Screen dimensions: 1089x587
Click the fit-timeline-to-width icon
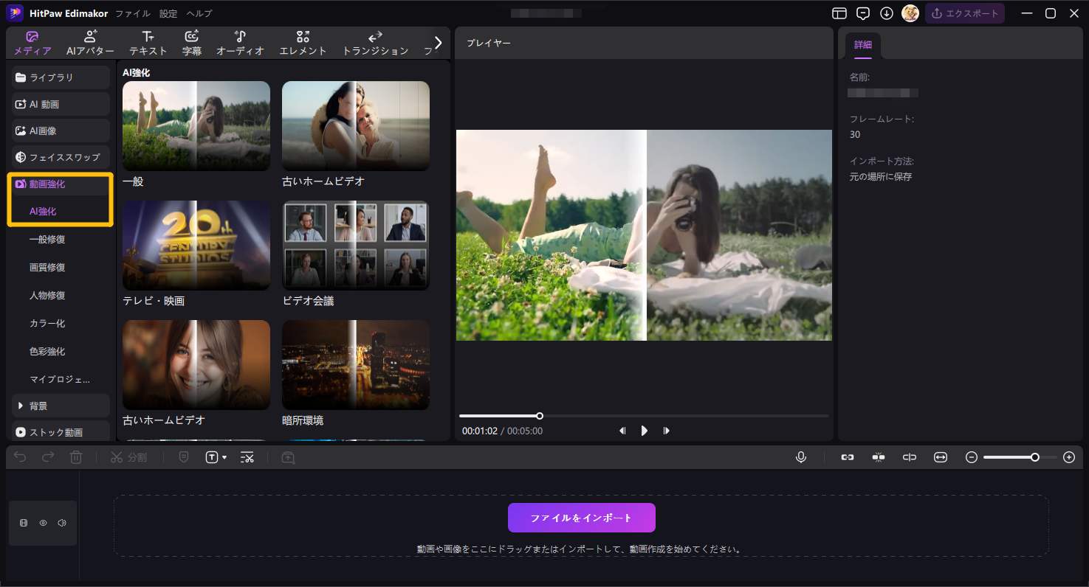940,457
